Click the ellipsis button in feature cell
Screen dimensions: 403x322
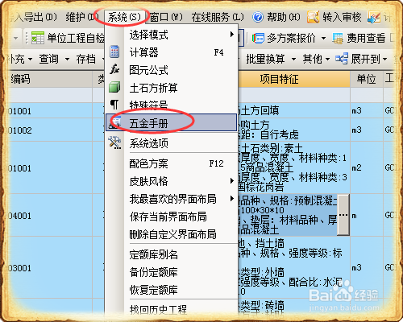(x=343, y=215)
